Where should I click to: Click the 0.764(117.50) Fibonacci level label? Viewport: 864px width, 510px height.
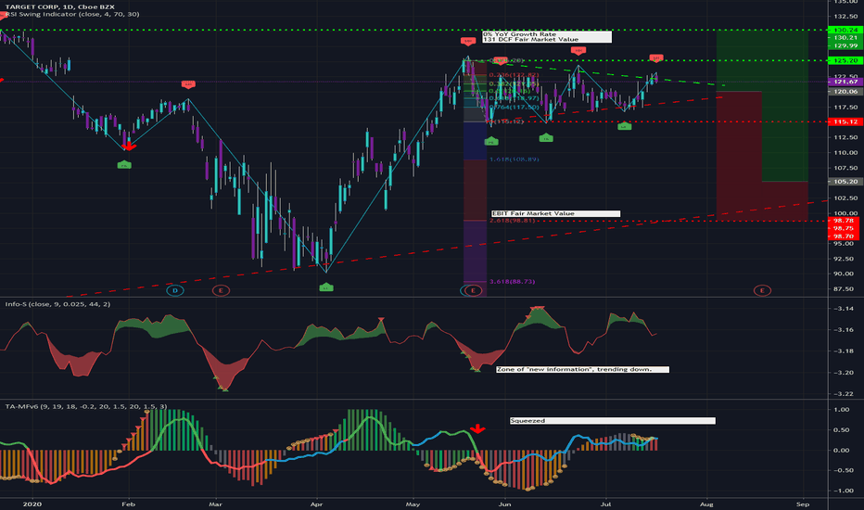click(x=515, y=108)
